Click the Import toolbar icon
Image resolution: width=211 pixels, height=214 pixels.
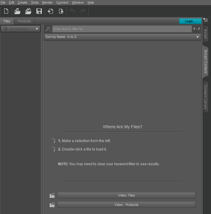pos(50,11)
